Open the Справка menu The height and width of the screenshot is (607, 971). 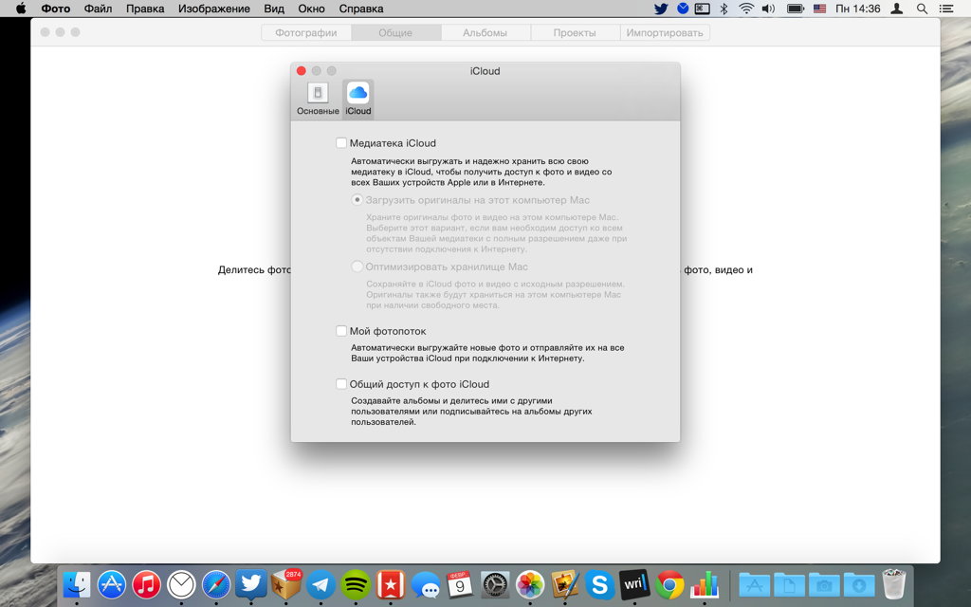tap(361, 9)
